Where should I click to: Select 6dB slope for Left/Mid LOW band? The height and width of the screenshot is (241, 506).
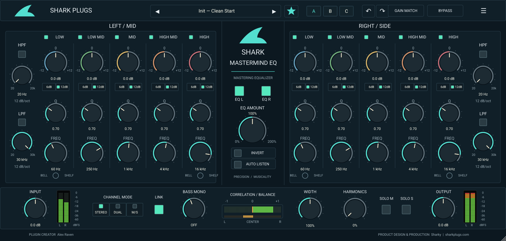tap(49, 87)
